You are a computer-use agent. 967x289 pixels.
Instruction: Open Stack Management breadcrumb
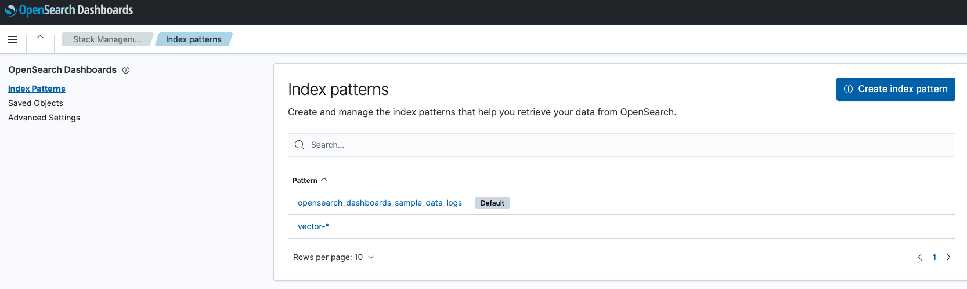coord(107,39)
